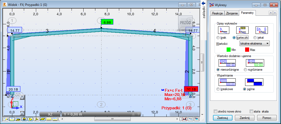The width and height of the screenshot is (281, 124).
Task: Click the eye view settings icon
Action: tap(197, 119)
